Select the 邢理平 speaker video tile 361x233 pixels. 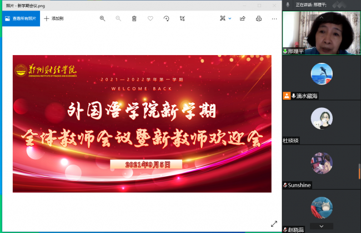322,32
